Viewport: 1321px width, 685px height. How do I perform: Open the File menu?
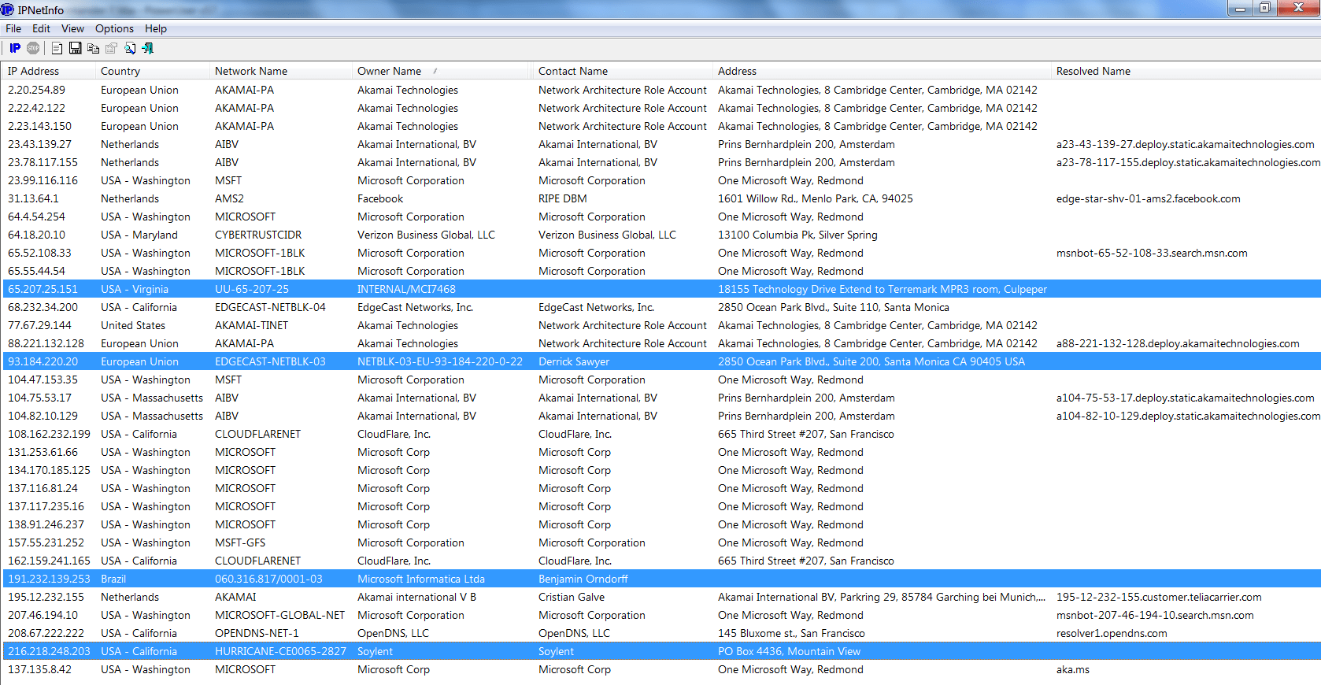pyautogui.click(x=13, y=28)
